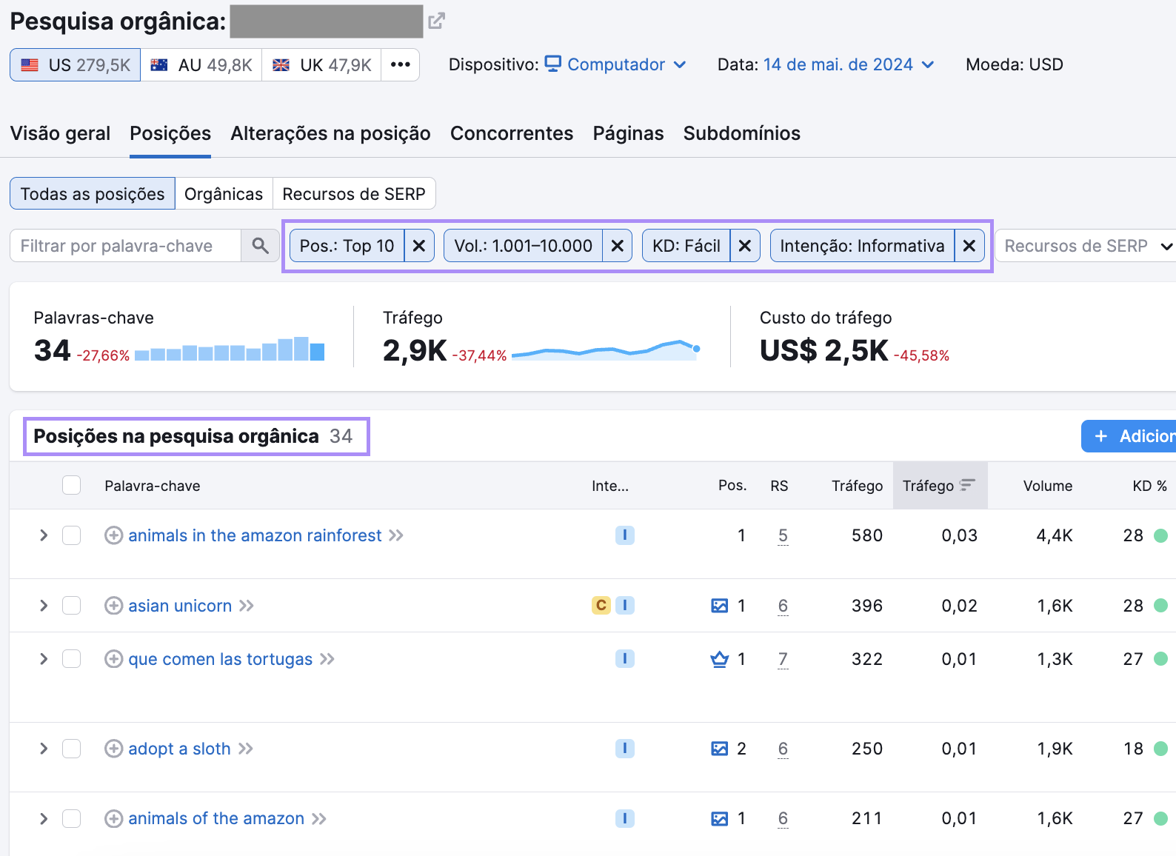Viewport: 1176px width, 856px height.
Task: Switch to the Posições tab
Action: coord(170,133)
